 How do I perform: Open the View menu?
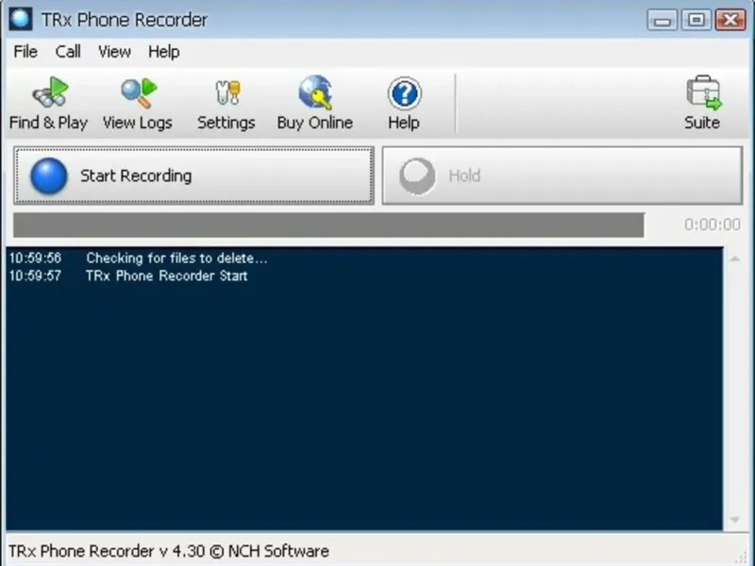114,52
